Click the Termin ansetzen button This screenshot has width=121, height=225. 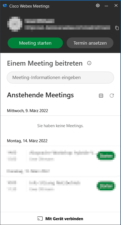(90, 43)
